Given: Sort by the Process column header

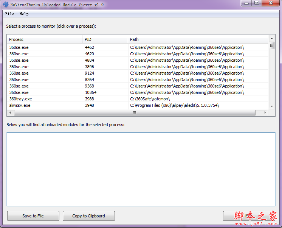Looking at the screenshot, I should tap(45, 39).
